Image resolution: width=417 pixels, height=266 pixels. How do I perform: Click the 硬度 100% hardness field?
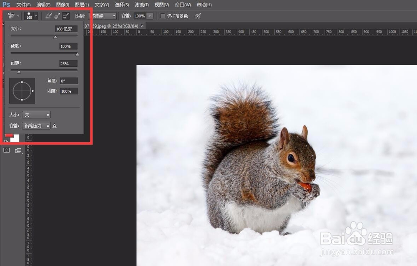click(x=68, y=46)
